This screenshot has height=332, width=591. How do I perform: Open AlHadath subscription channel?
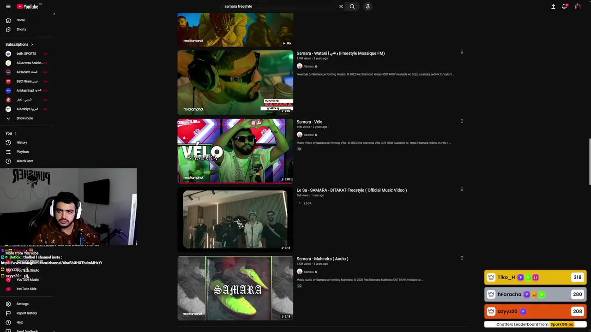tap(27, 72)
